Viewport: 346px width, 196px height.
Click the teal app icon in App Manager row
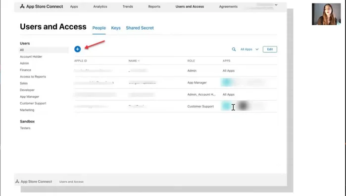tap(226, 82)
